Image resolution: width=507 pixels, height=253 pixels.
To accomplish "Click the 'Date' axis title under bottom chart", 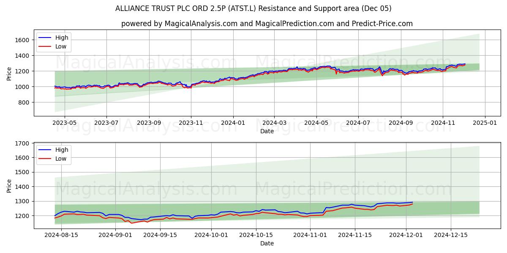I will (x=267, y=244).
